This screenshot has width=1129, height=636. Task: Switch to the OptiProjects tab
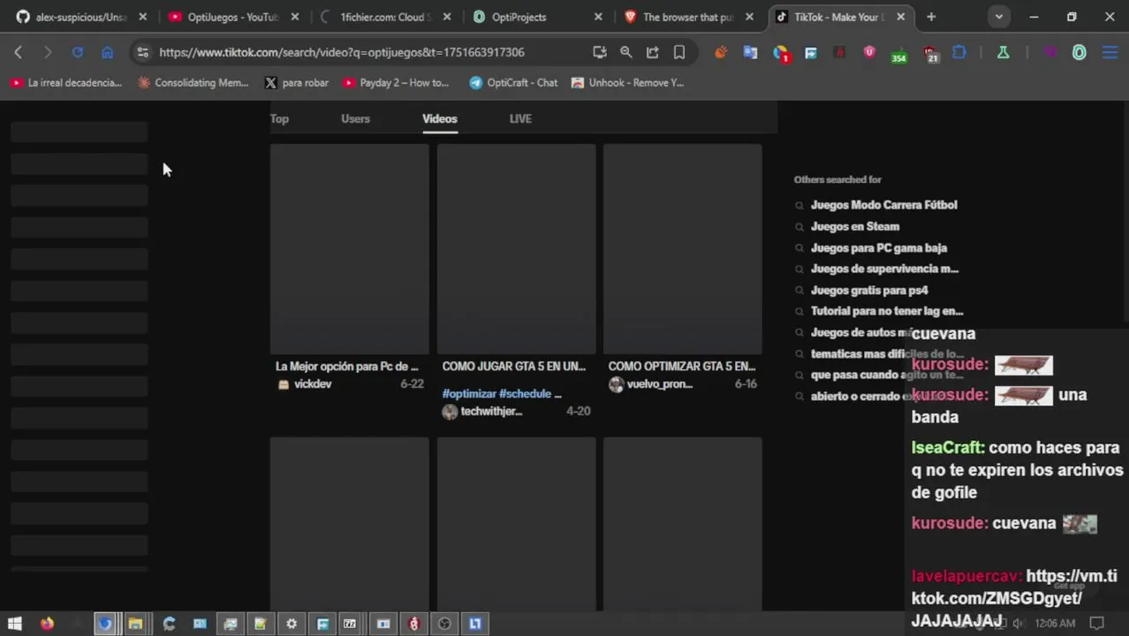tap(538, 17)
